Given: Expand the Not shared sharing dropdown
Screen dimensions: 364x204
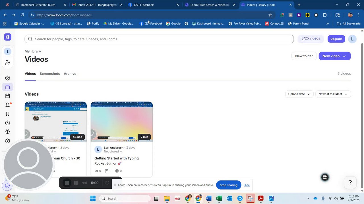Looking at the screenshot, I should (113, 152).
